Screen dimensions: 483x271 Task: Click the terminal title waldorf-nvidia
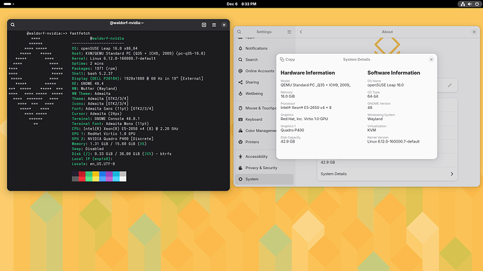[x=127, y=23]
